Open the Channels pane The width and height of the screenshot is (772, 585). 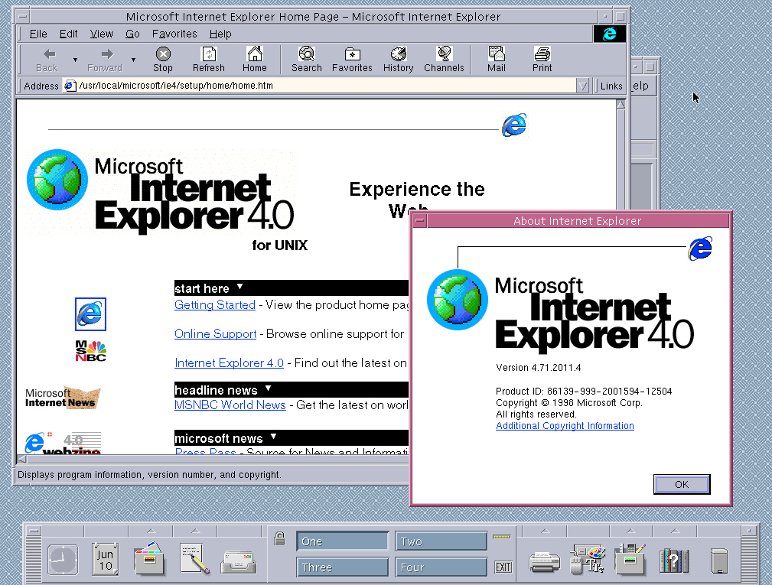coord(444,60)
